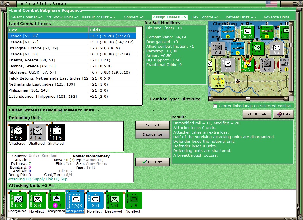Click the Bradley HQ 5(3)4 map counter

(247, 32)
